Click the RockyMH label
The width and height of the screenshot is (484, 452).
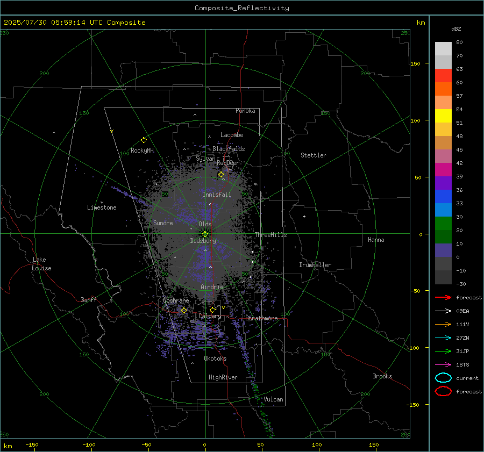(x=142, y=150)
